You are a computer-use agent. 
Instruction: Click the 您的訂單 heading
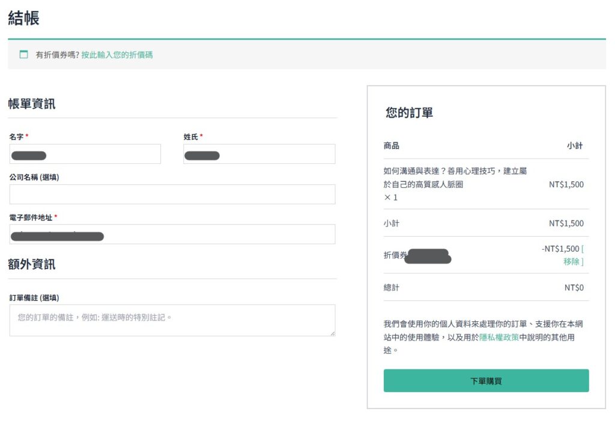click(x=409, y=112)
